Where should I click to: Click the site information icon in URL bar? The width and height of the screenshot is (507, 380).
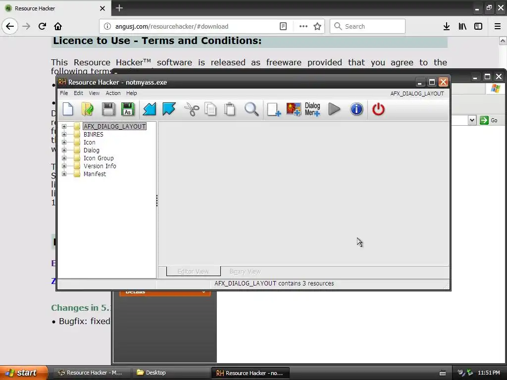pos(107,26)
